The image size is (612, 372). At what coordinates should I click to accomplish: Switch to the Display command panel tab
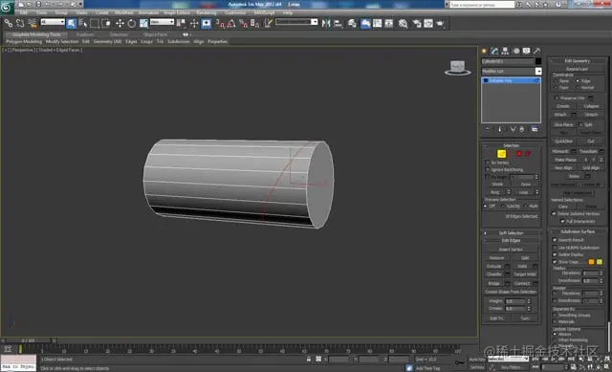tap(527, 51)
